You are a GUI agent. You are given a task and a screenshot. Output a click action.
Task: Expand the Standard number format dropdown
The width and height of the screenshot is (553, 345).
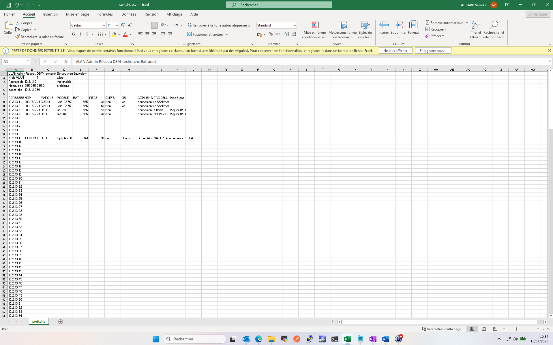[295, 25]
